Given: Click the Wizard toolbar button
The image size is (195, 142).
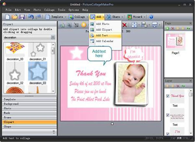Looking at the screenshot, I should click(136, 17).
